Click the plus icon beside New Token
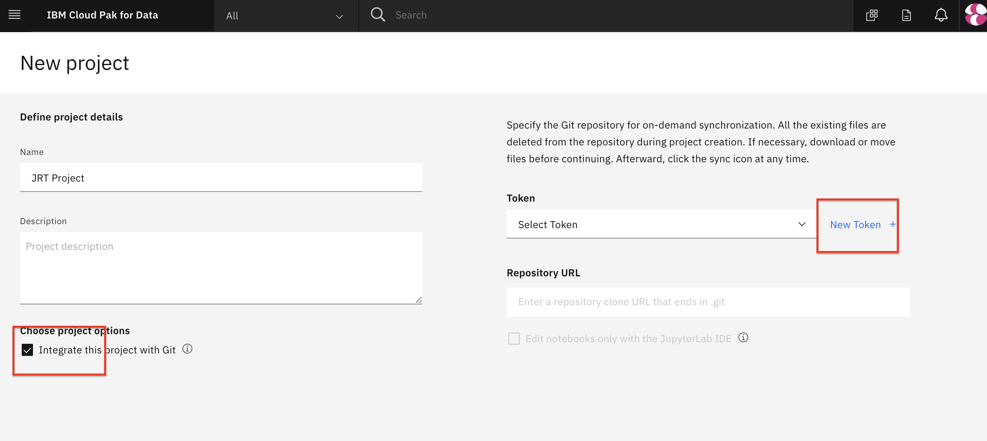This screenshot has width=987, height=441. (x=892, y=224)
